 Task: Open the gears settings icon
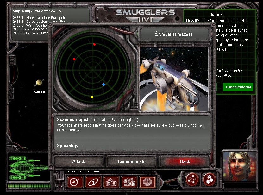(209, 179)
